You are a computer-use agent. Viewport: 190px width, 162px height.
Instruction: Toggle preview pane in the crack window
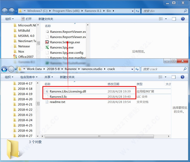click(x=174, y=77)
